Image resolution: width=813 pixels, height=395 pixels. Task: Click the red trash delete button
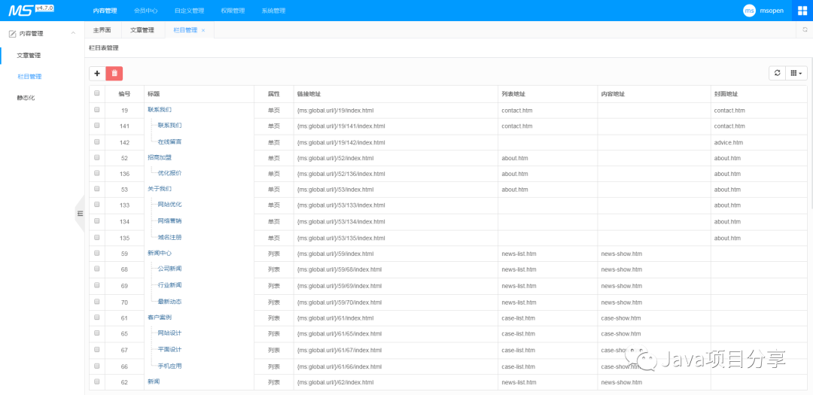(x=114, y=74)
